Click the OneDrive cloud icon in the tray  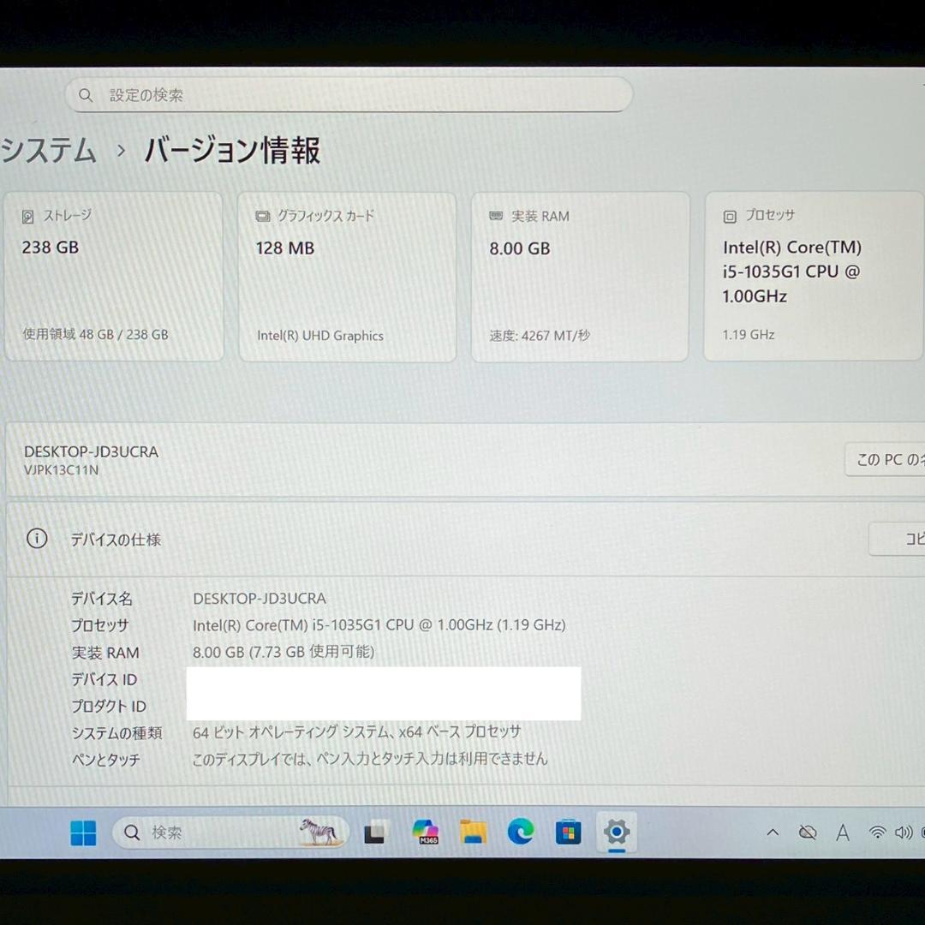tap(807, 832)
